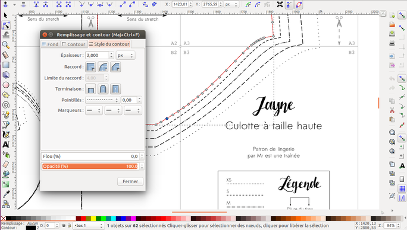Activate the Zoom magnifier tool
Screen dimensions: 407x230
[5, 45]
